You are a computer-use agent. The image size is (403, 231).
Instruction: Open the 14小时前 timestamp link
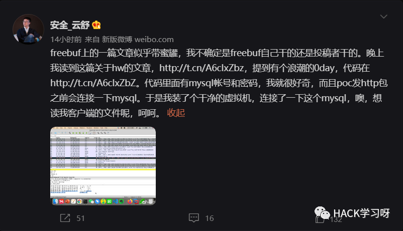point(66,40)
